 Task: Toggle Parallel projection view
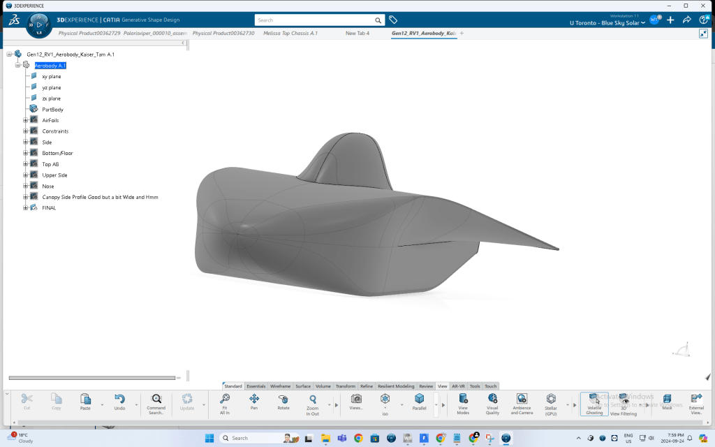click(x=419, y=400)
